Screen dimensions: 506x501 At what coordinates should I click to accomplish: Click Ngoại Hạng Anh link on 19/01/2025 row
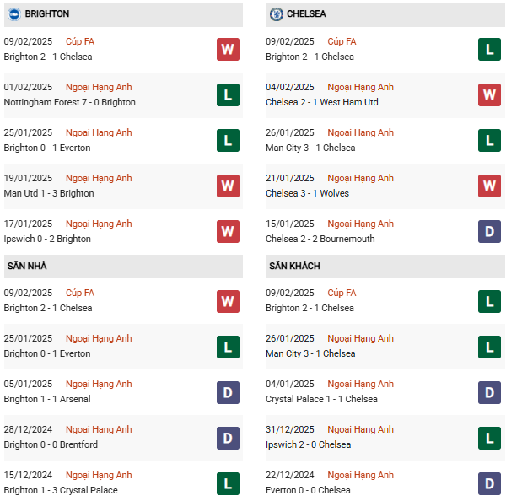tap(99, 178)
